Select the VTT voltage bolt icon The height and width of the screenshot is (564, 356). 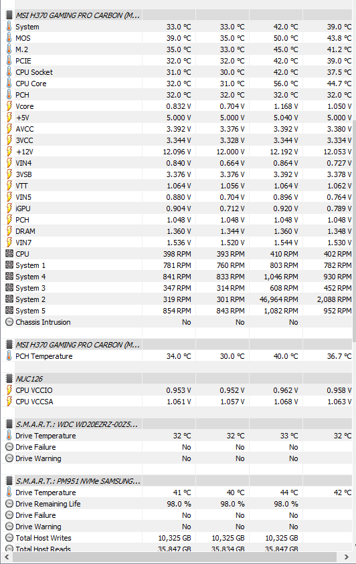point(9,186)
